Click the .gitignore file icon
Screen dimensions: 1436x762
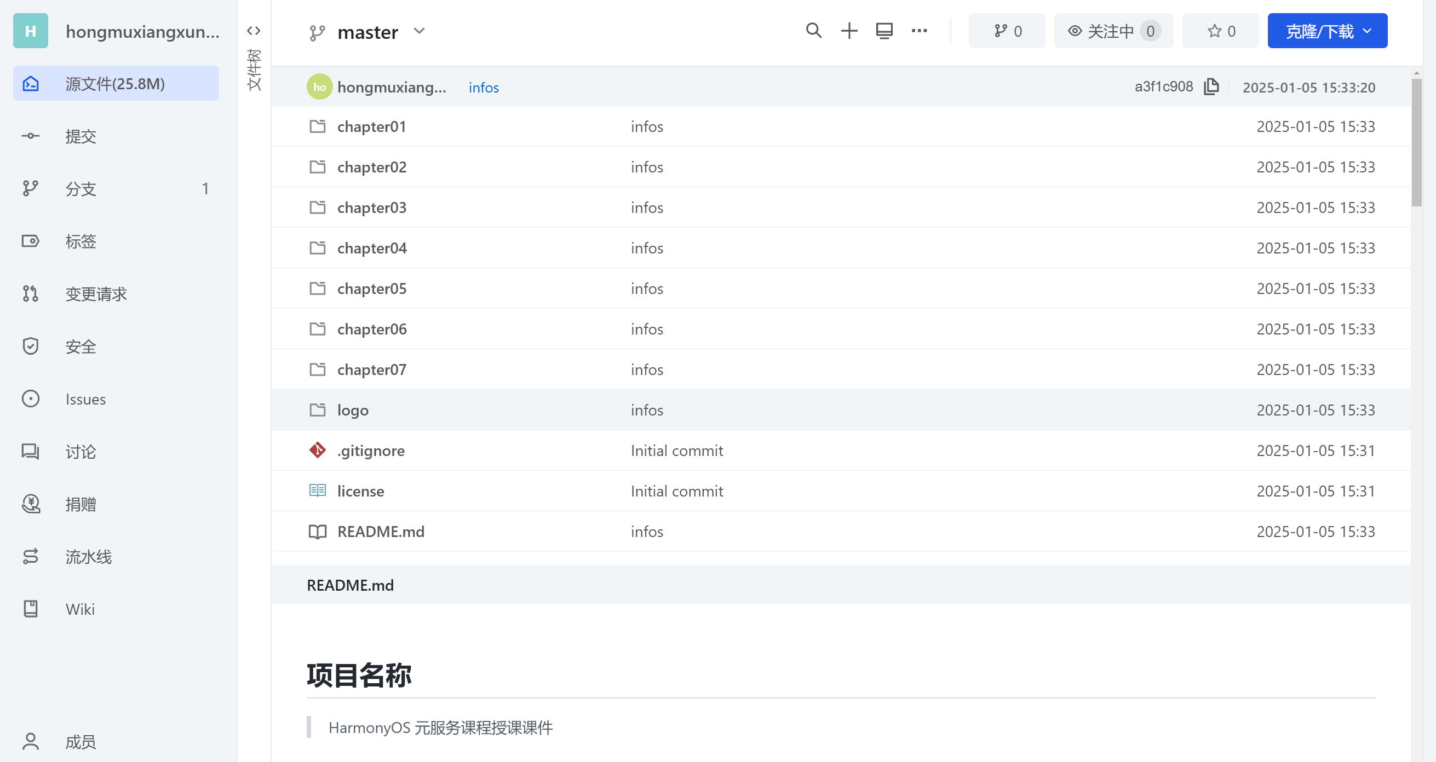click(317, 450)
